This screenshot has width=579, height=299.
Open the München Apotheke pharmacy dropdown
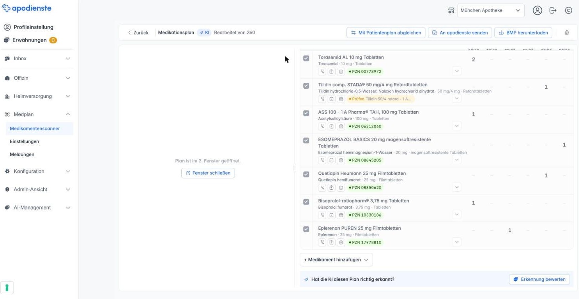491,10
